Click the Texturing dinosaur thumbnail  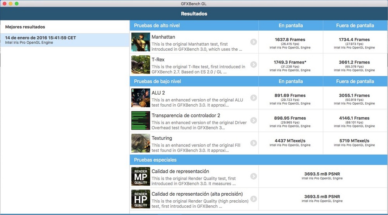(x=140, y=143)
